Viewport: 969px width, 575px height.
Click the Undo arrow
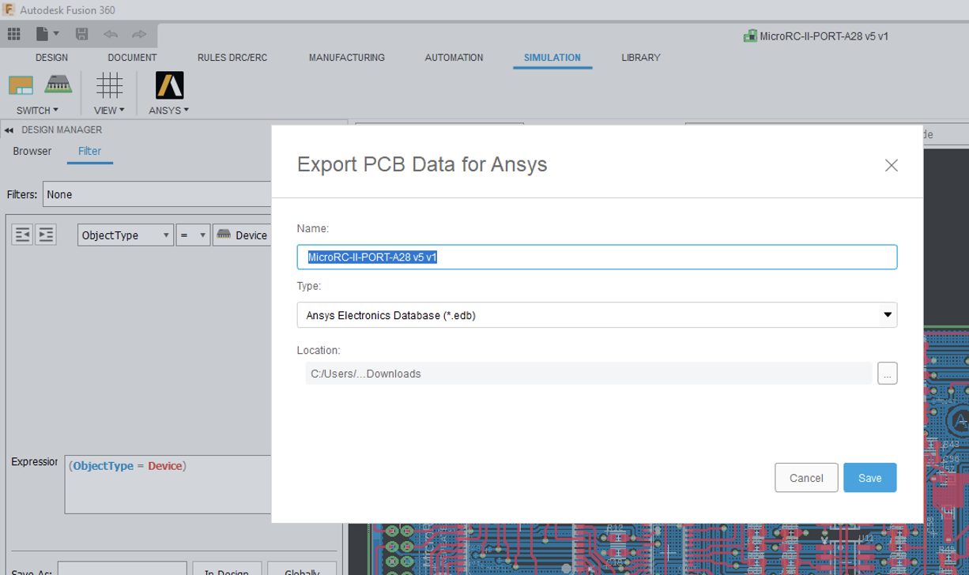click(x=111, y=35)
